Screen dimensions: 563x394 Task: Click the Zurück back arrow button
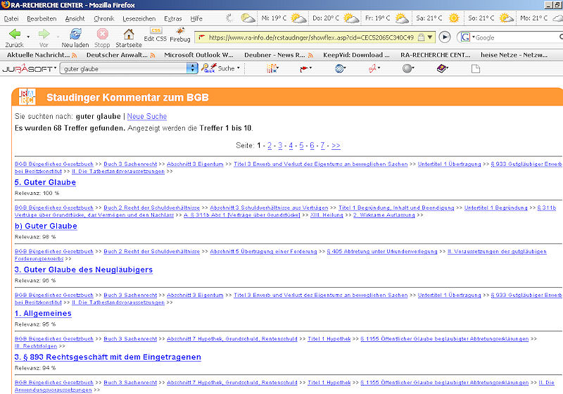(x=13, y=34)
